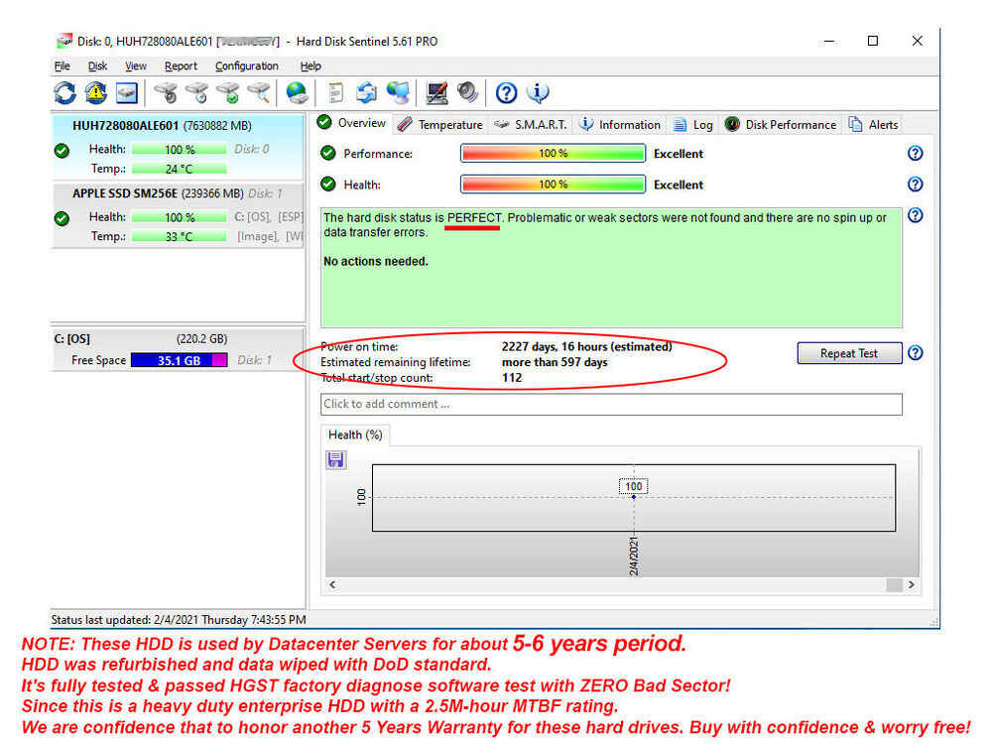Screen dimensions: 992x744
Task: Open the Alerts tab
Action: coord(874,125)
